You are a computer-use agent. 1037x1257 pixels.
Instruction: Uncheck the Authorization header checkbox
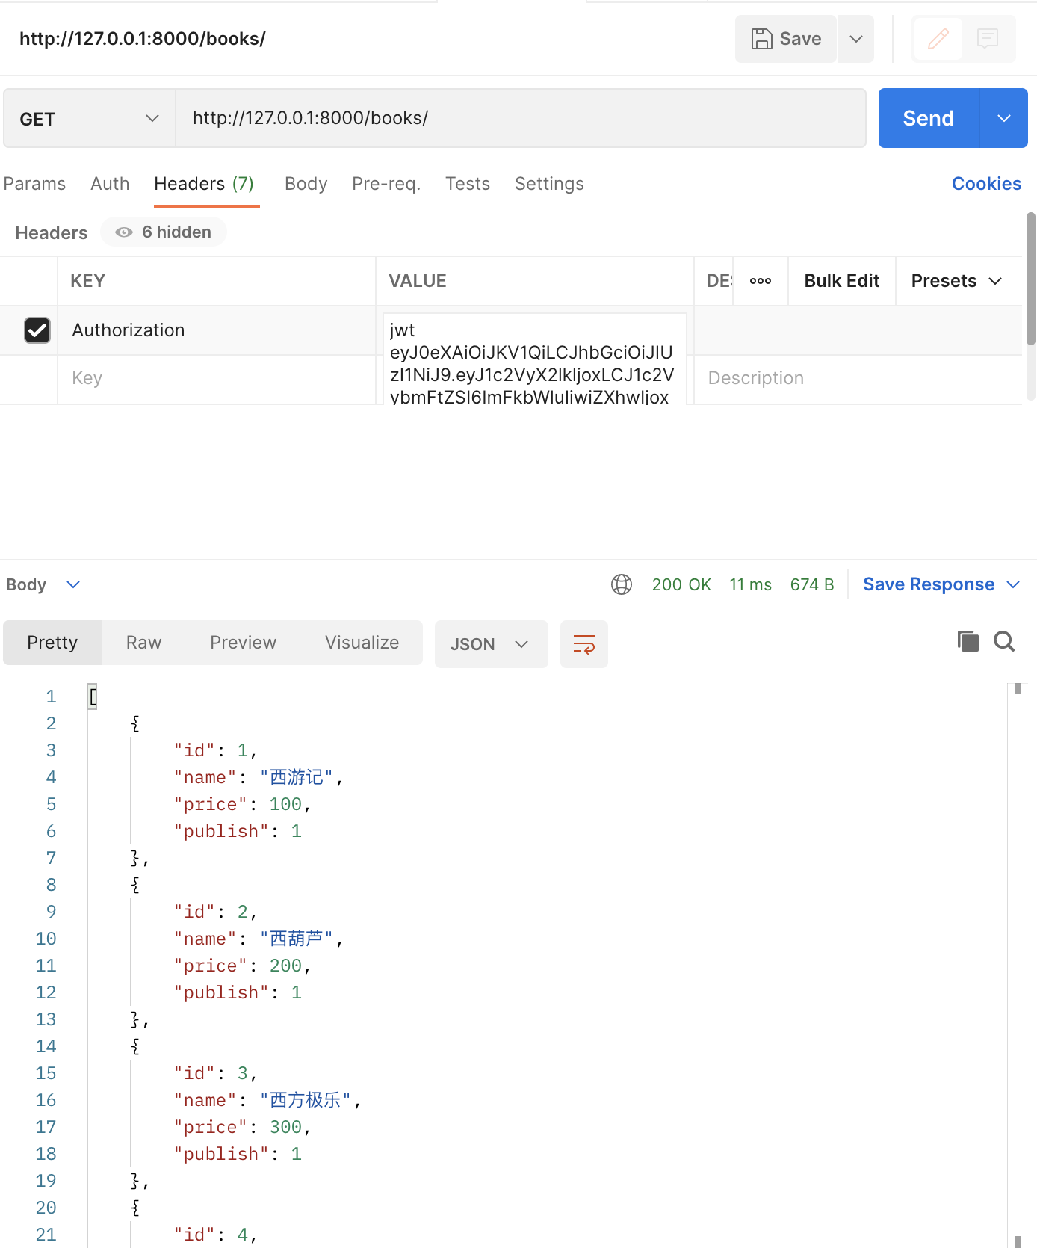click(37, 330)
